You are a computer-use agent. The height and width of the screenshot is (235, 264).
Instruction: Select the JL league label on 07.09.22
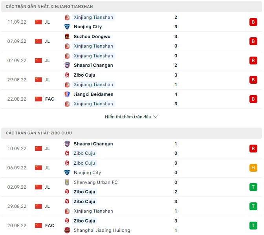click(47, 41)
